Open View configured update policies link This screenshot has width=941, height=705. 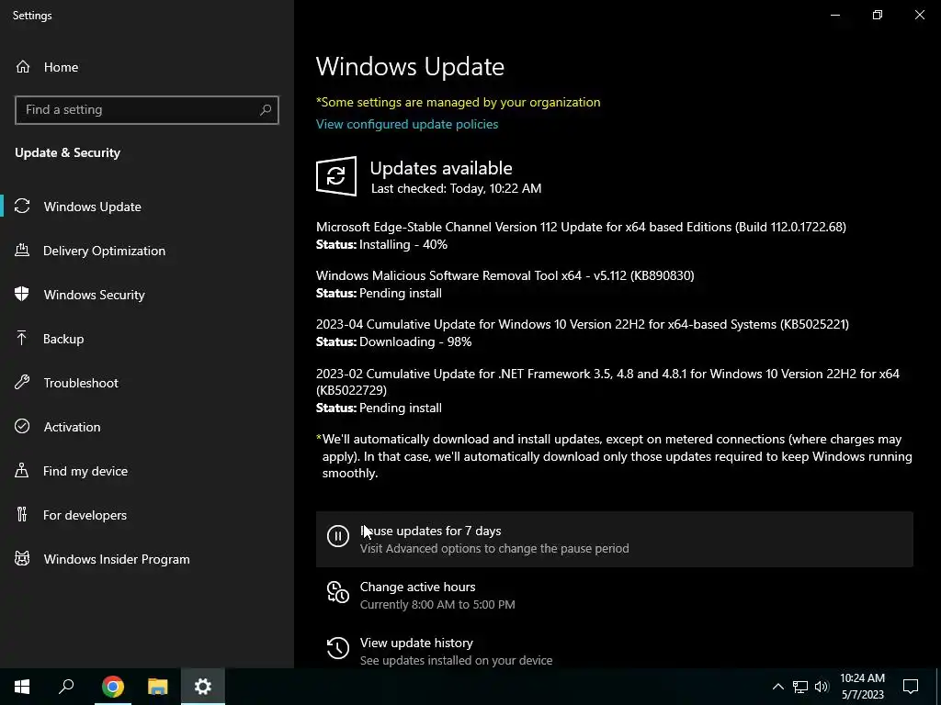(x=407, y=124)
